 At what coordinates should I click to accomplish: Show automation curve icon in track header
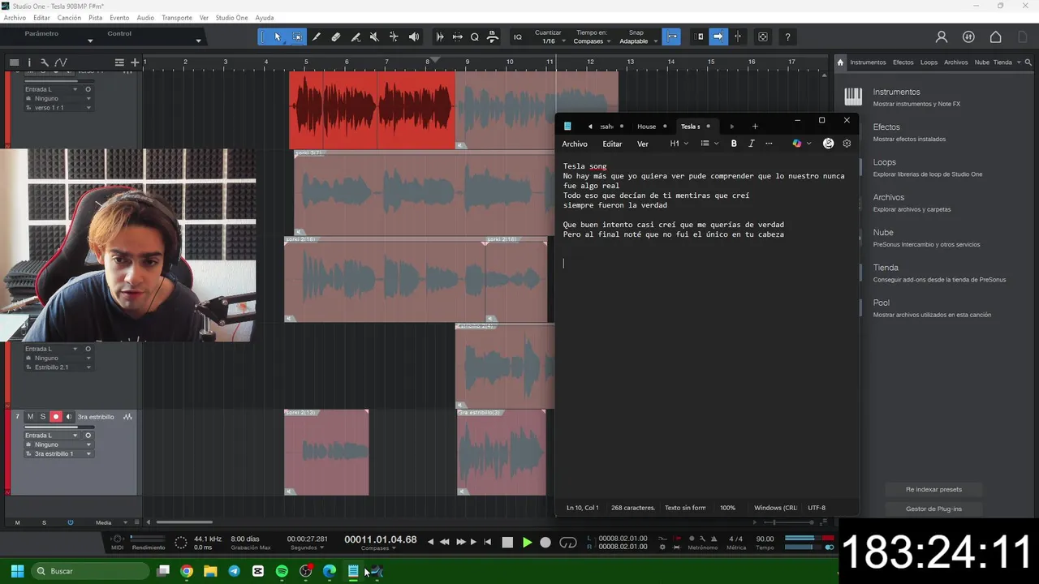pos(61,62)
